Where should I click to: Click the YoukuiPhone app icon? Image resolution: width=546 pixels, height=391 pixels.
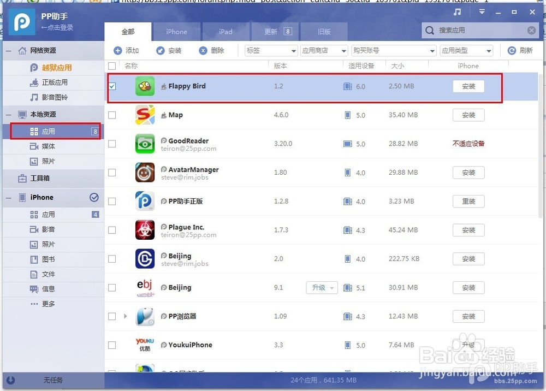145,345
